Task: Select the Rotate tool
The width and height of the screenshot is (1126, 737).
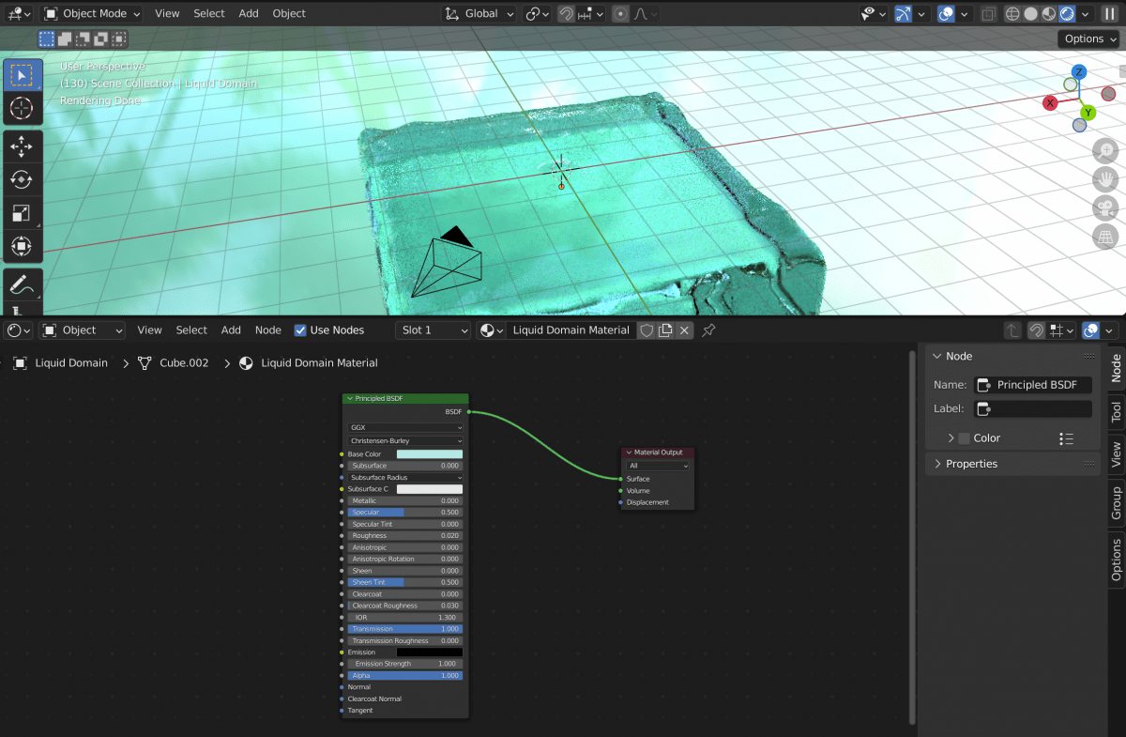Action: point(21,179)
